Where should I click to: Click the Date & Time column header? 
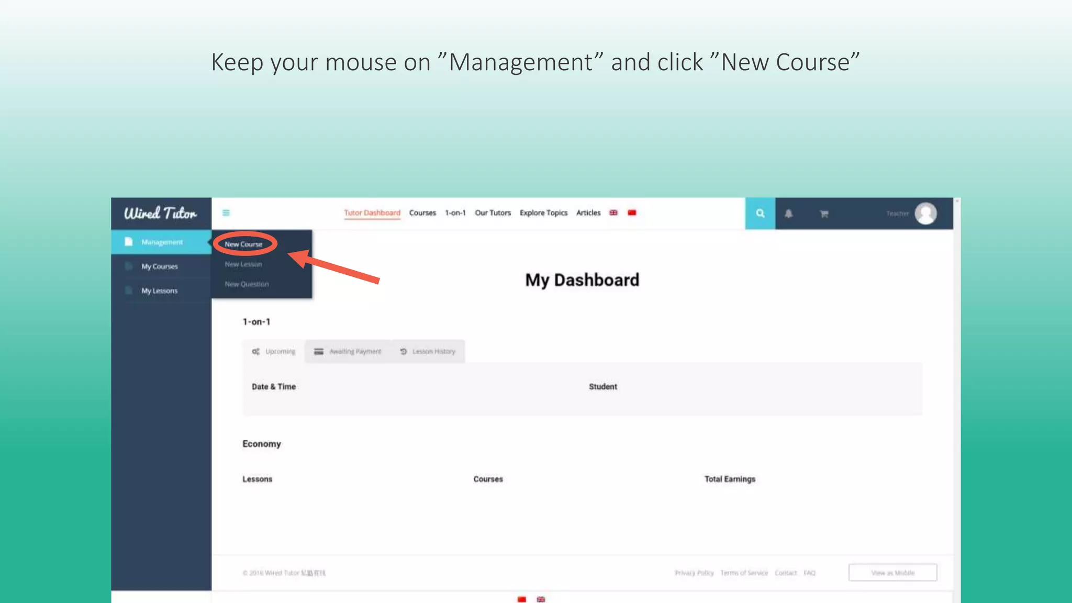[x=274, y=386]
